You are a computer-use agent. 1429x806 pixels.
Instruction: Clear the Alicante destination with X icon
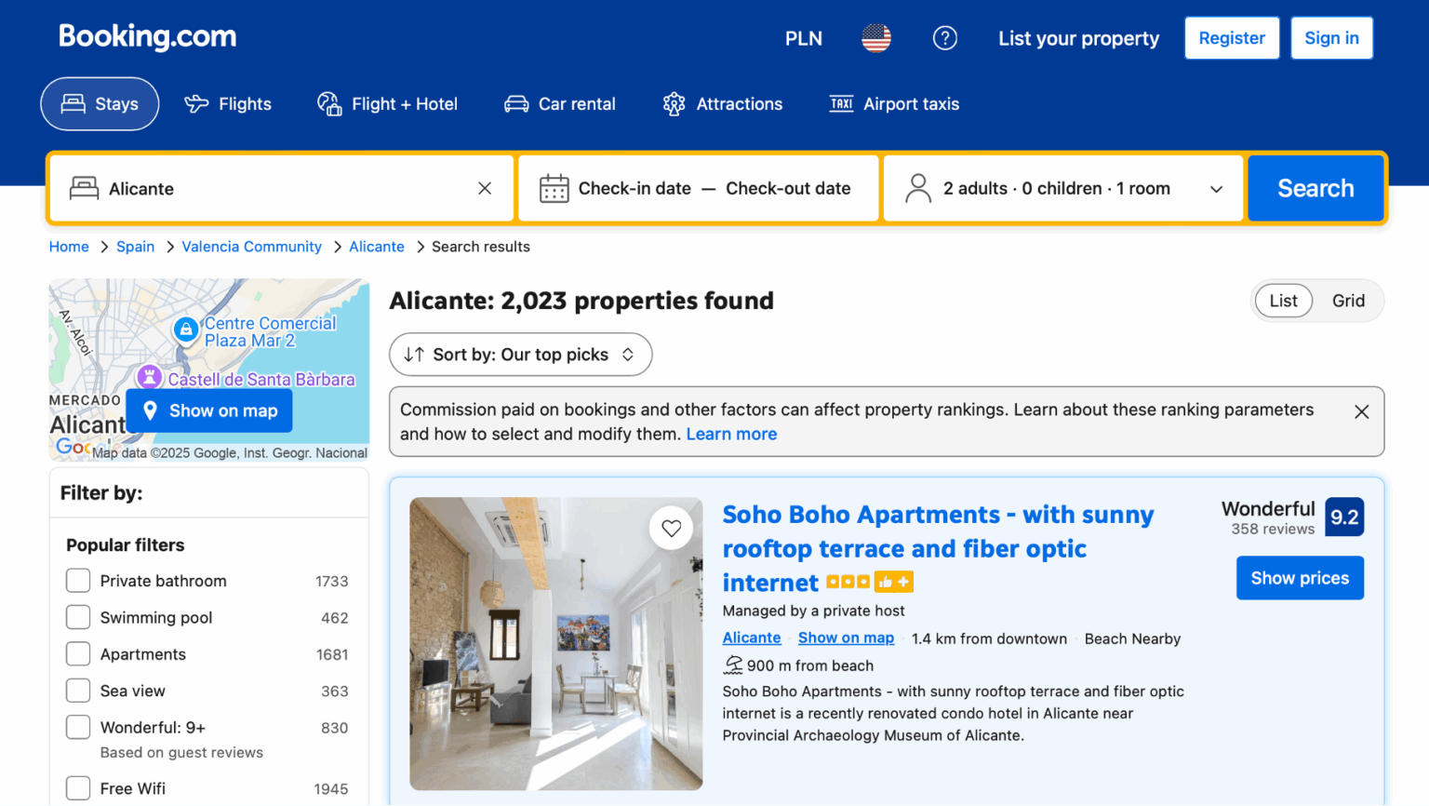pos(485,189)
